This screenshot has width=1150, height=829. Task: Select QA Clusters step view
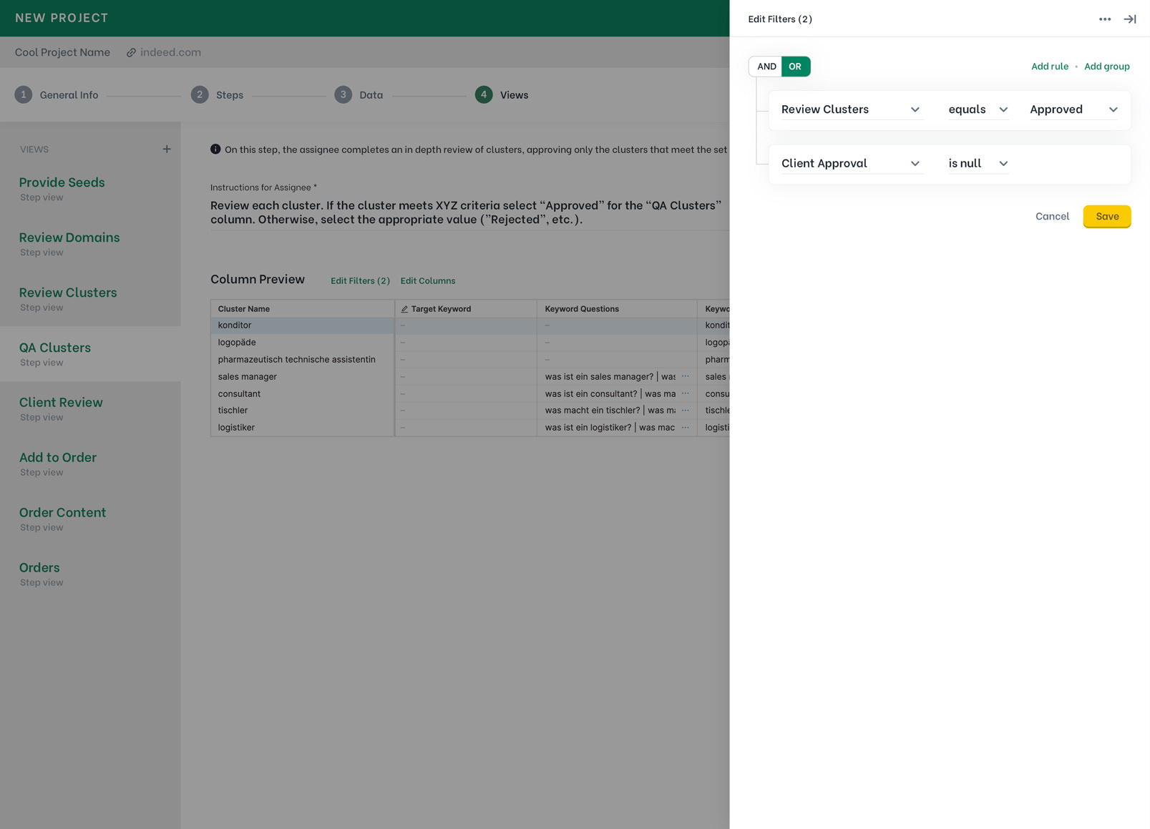coord(90,354)
